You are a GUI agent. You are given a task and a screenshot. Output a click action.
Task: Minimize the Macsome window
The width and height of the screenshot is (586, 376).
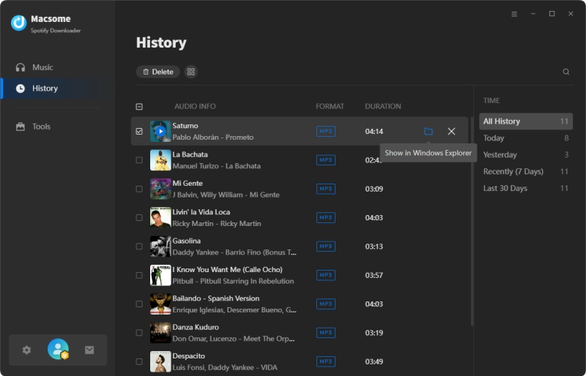click(x=533, y=14)
